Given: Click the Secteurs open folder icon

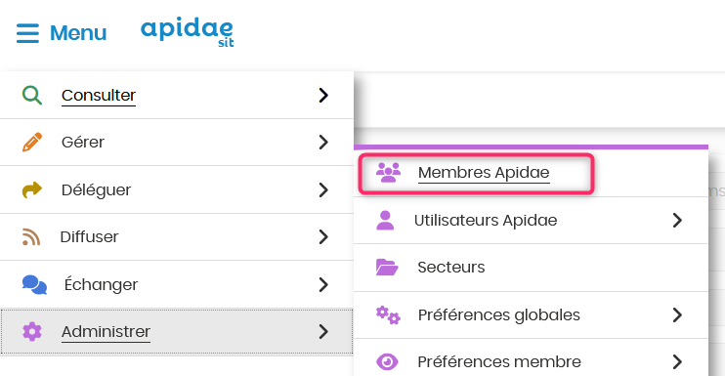Looking at the screenshot, I should [387, 267].
